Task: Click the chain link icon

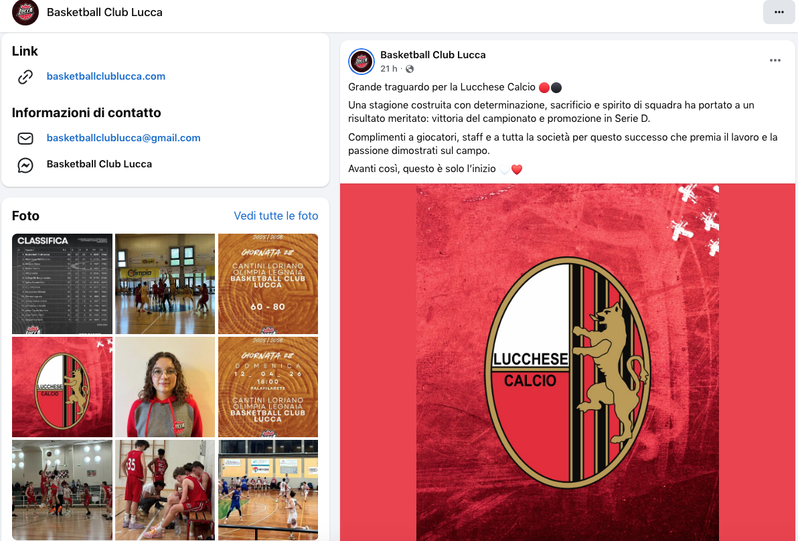Action: 25,77
